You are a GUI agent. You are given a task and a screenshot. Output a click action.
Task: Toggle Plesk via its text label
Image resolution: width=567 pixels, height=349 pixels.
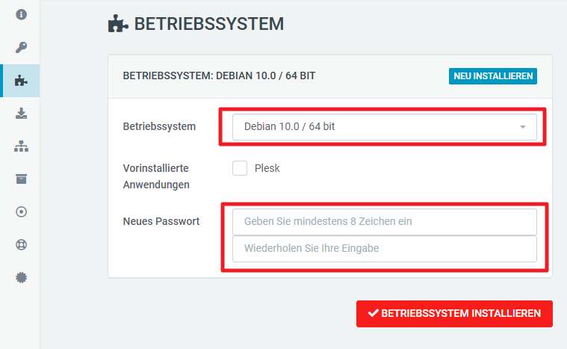point(267,168)
